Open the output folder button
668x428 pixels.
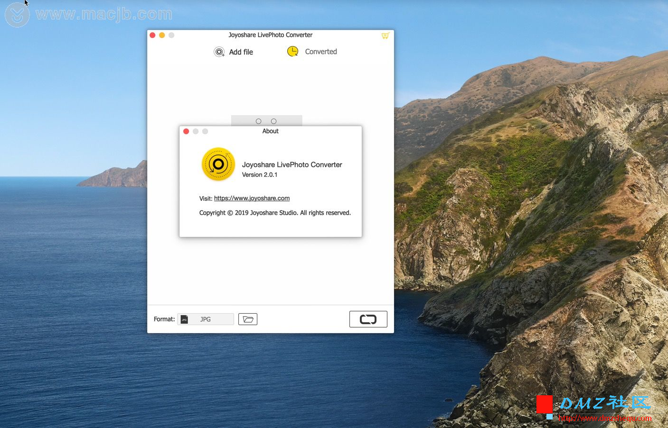[248, 319]
